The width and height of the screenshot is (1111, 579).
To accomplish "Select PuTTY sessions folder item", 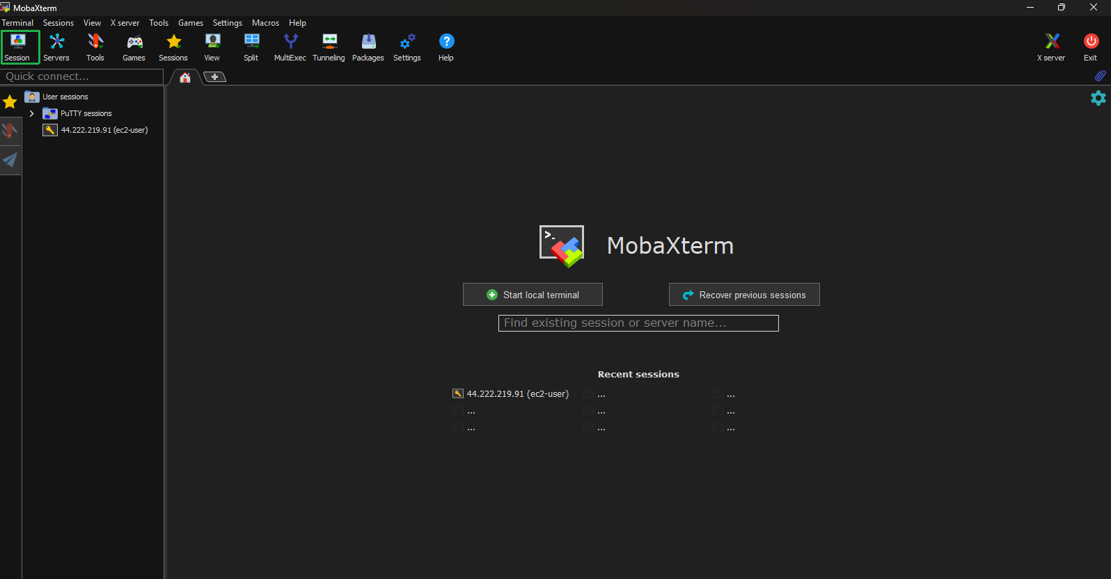I will [x=77, y=113].
